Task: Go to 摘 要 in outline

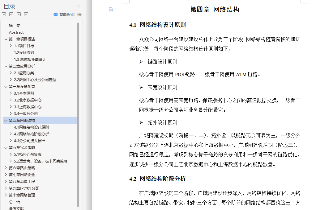Action: pyautogui.click(x=15, y=26)
